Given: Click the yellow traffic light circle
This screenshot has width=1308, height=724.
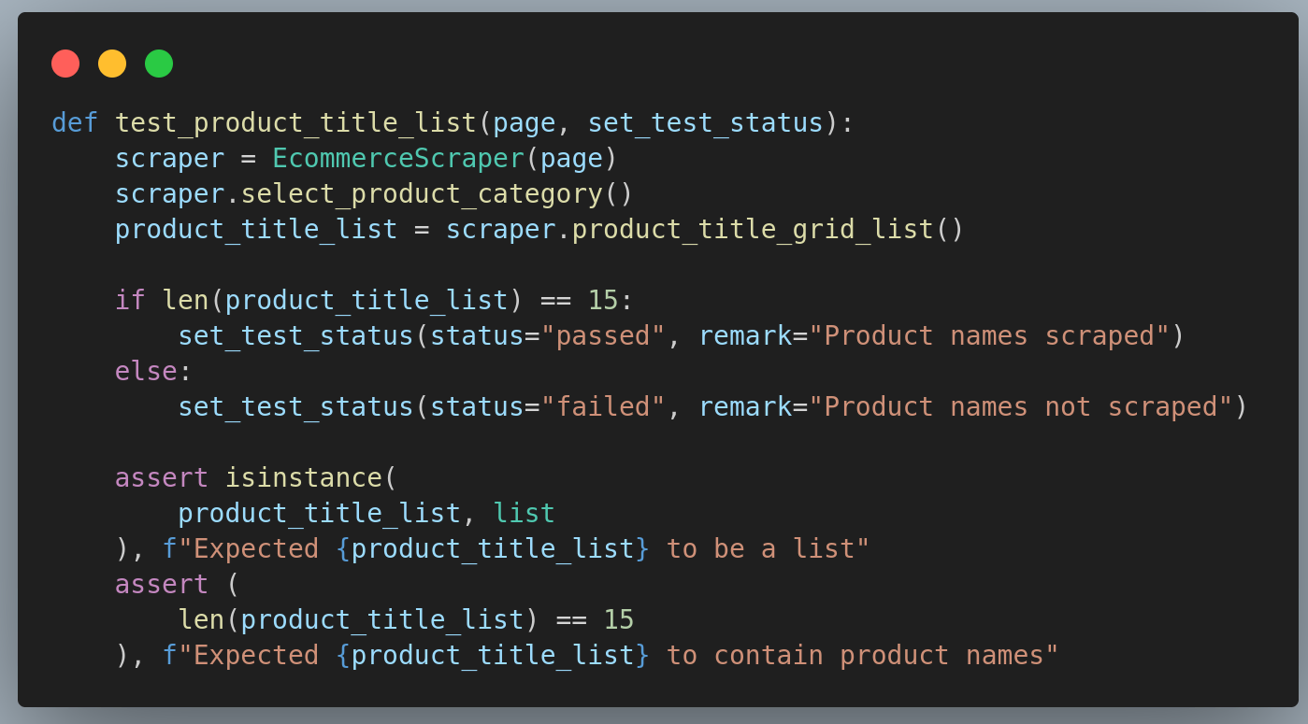Looking at the screenshot, I should point(111,64).
